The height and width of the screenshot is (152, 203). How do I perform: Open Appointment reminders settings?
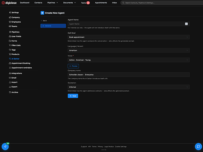[20, 68]
